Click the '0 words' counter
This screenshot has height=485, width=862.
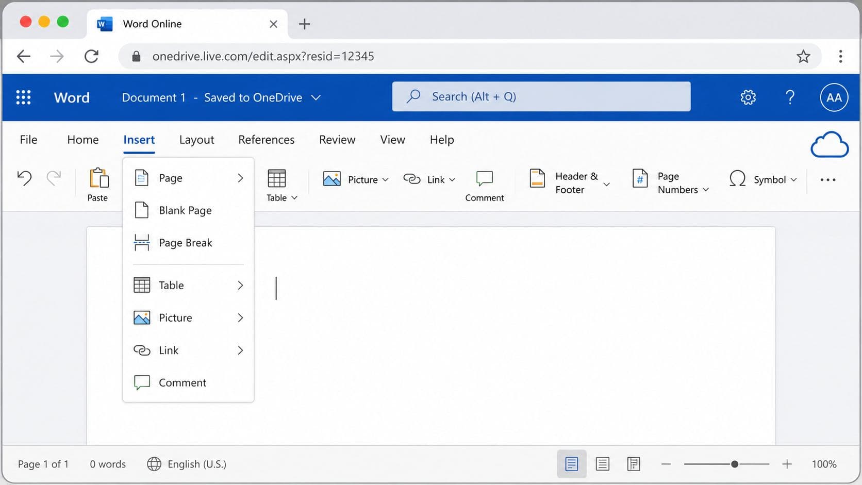click(108, 464)
